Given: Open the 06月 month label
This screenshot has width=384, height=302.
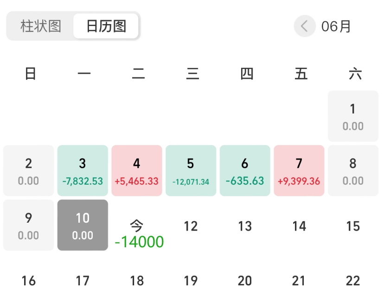Looking at the screenshot, I should click(336, 26).
